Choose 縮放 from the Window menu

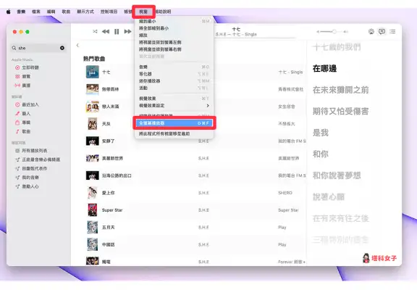[x=174, y=35]
